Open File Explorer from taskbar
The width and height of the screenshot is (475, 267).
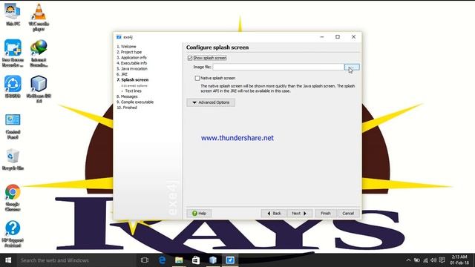(179, 260)
